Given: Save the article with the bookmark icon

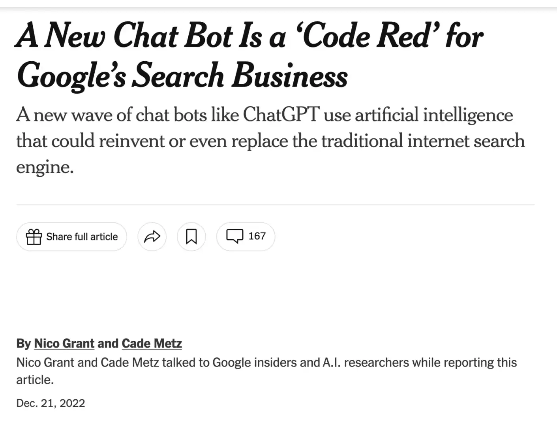Looking at the screenshot, I should click(191, 236).
